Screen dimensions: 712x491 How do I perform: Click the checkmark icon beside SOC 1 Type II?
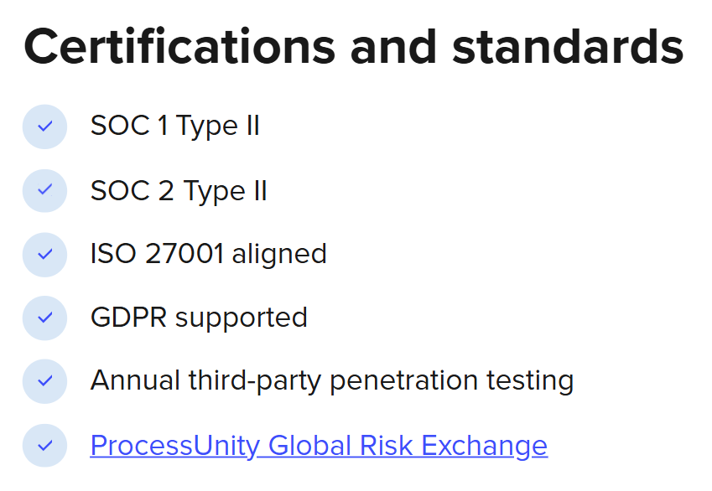pyautogui.click(x=45, y=127)
